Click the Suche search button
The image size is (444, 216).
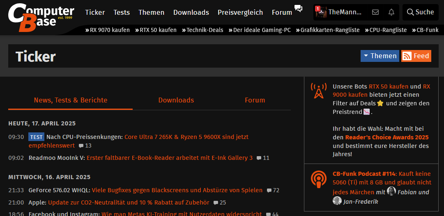tap(421, 12)
